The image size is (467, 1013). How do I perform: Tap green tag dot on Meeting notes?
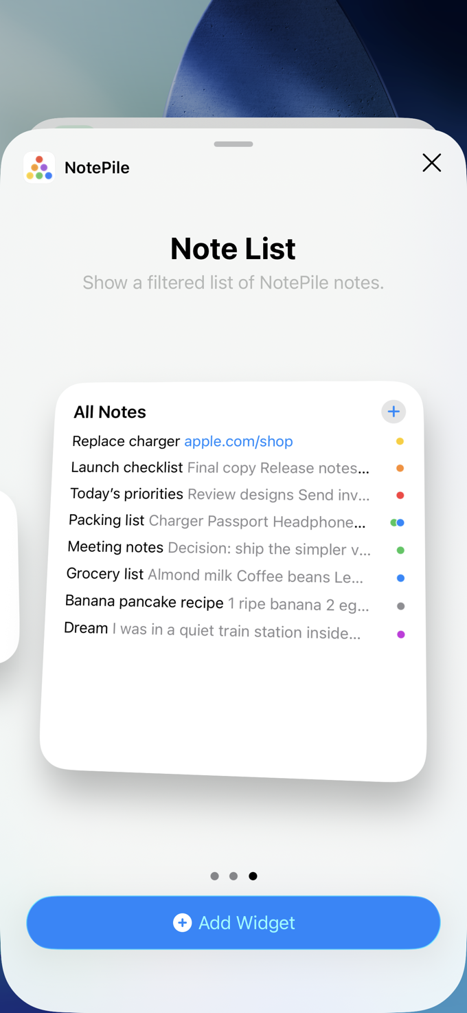(x=400, y=550)
